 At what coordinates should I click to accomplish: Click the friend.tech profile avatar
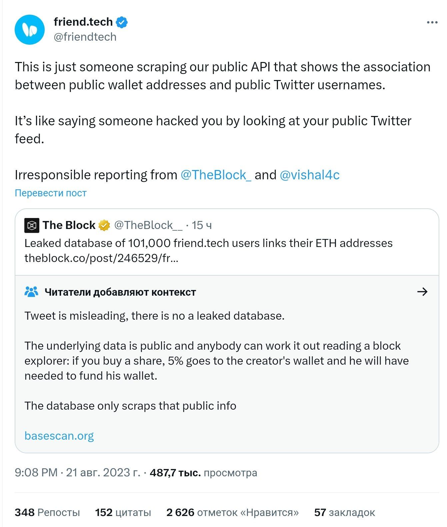tap(30, 29)
